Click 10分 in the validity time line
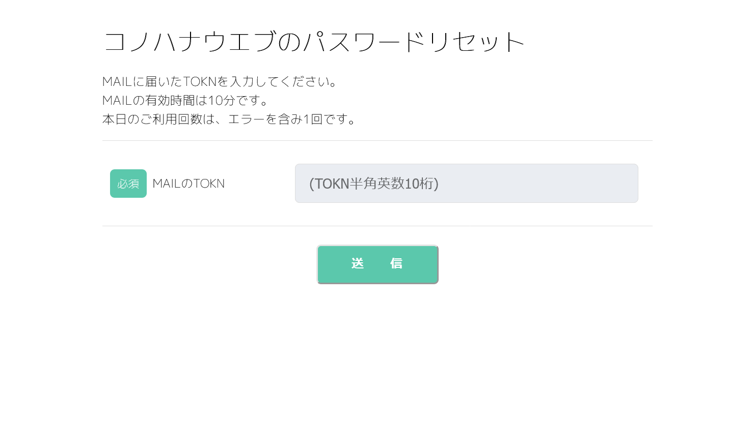The height and width of the screenshot is (423, 754). coord(222,100)
